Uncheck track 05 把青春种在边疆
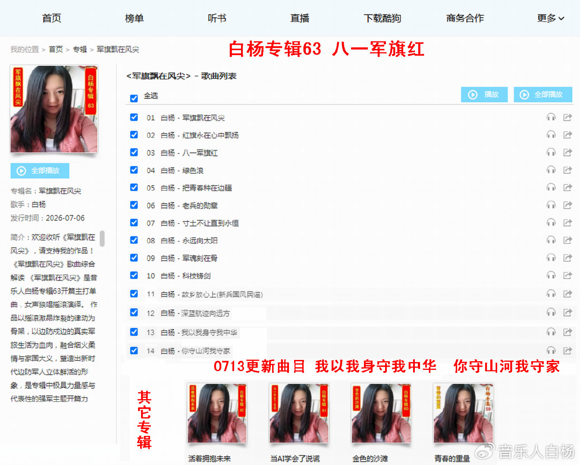 134,187
